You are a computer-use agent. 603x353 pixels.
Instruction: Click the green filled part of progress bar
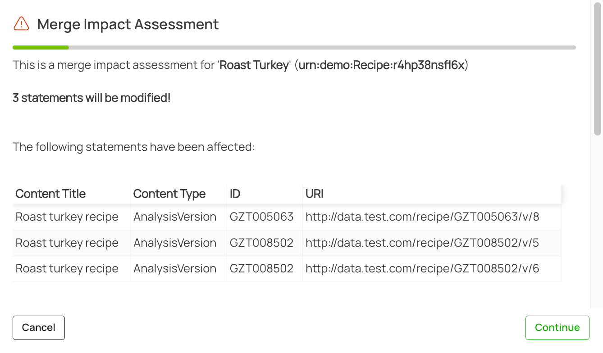[41, 47]
